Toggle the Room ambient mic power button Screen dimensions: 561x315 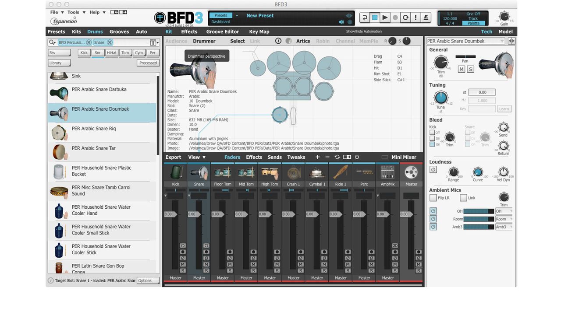tap(433, 219)
